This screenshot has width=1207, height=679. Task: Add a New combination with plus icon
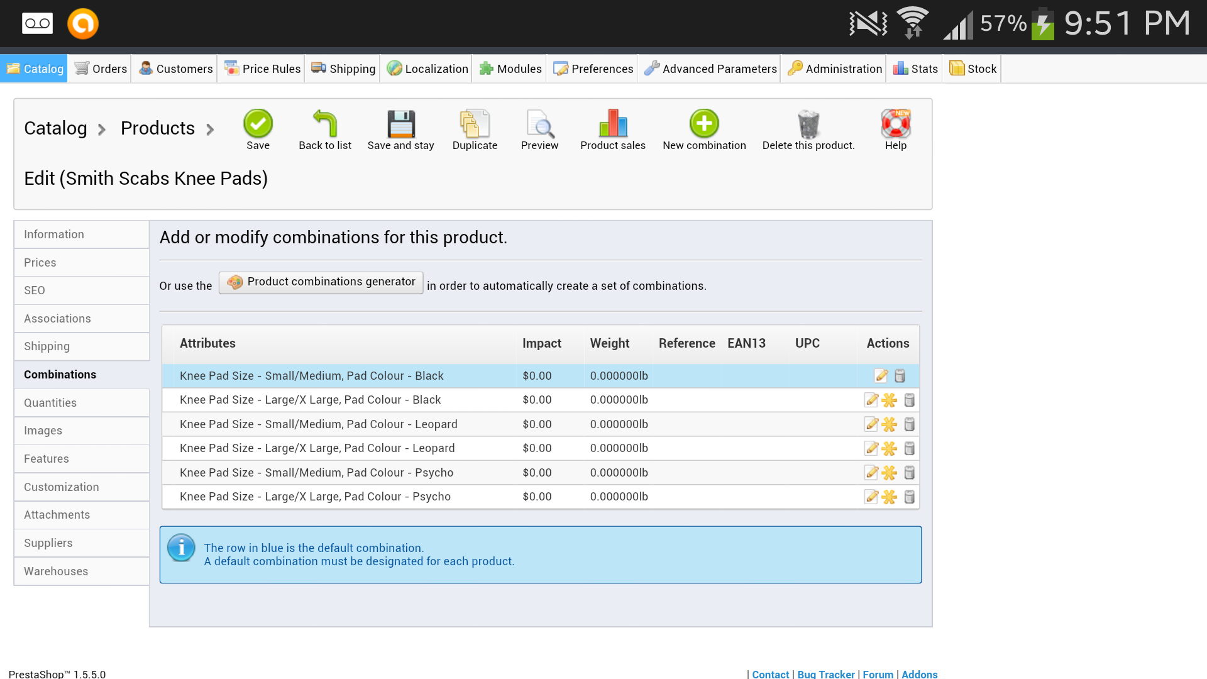click(704, 124)
